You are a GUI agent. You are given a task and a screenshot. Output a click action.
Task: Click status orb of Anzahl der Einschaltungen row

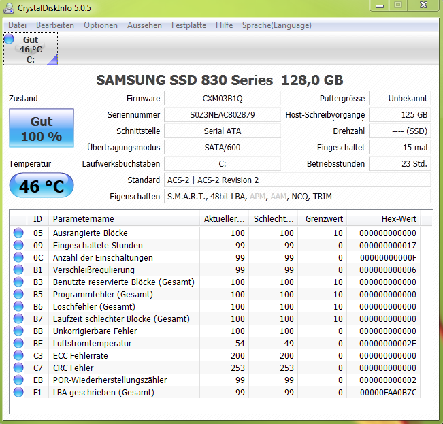tap(18, 257)
